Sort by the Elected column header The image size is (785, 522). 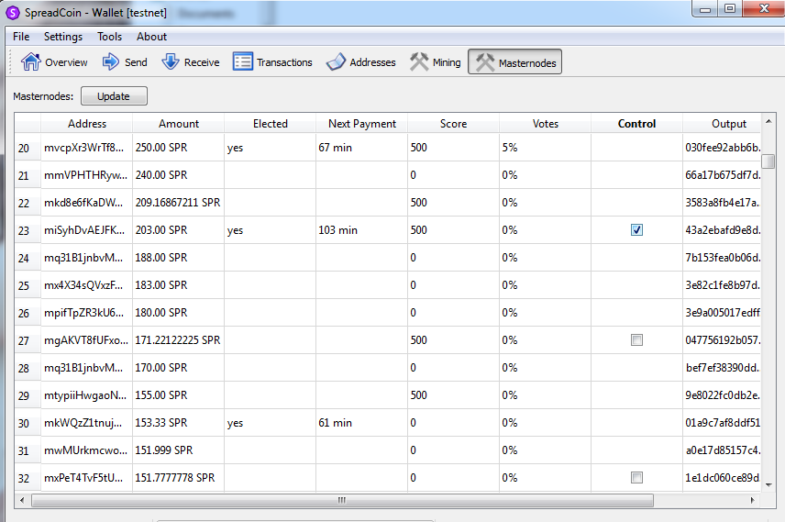click(271, 124)
